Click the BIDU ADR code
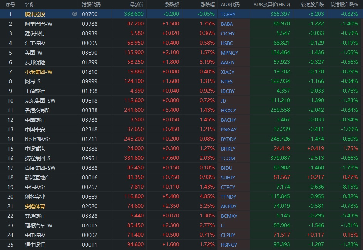363x250 pixels. (x=227, y=168)
